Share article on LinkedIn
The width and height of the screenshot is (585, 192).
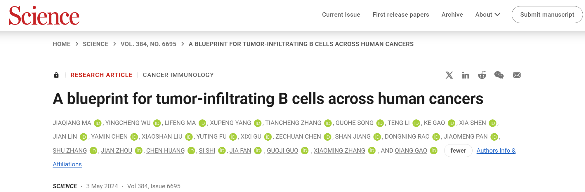tap(466, 75)
